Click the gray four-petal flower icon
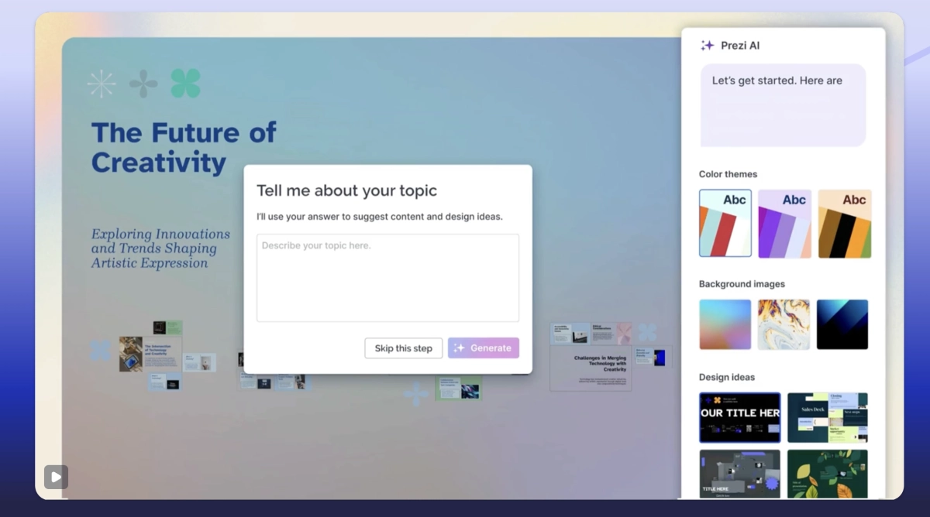This screenshot has height=517, width=930. (143, 84)
